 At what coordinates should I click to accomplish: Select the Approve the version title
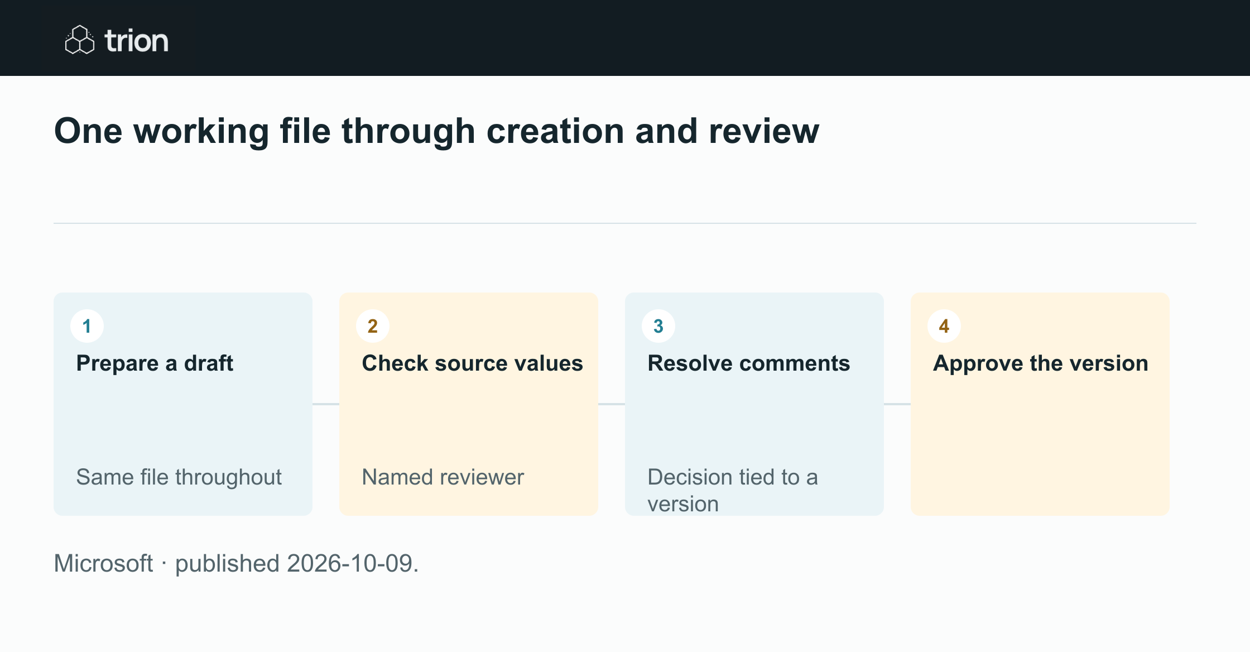(x=1041, y=363)
